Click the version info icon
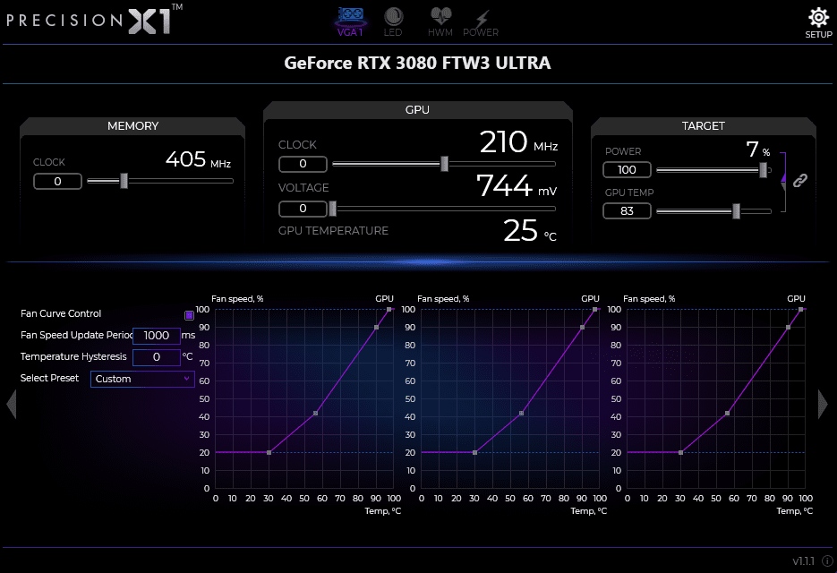Viewport: 837px width, 573px height. [827, 560]
